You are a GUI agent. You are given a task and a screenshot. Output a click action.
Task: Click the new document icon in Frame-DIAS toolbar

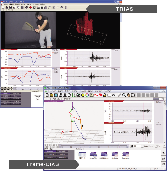[x=47, y=95]
